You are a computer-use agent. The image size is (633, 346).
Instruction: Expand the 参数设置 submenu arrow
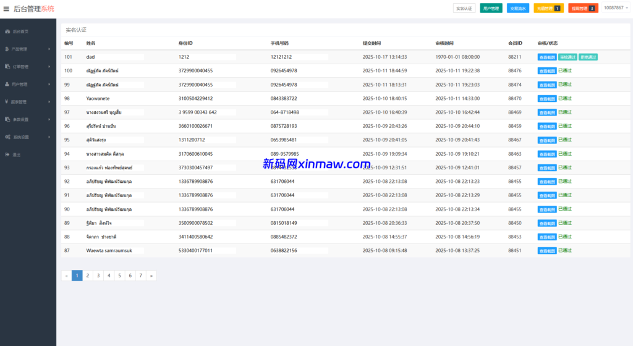(49, 119)
